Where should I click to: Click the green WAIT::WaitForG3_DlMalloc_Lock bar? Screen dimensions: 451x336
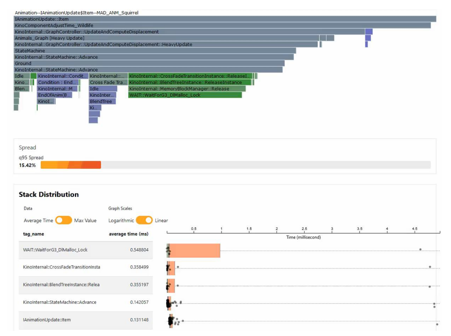pyautogui.click(x=185, y=95)
